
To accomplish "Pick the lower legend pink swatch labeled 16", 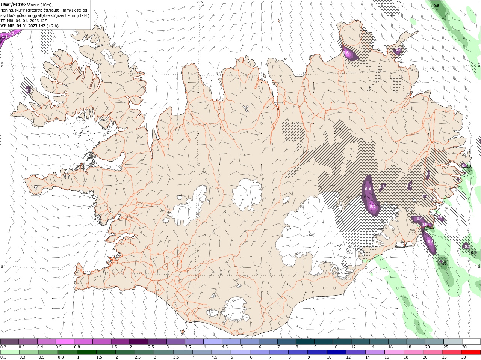I will [x=394, y=352].
